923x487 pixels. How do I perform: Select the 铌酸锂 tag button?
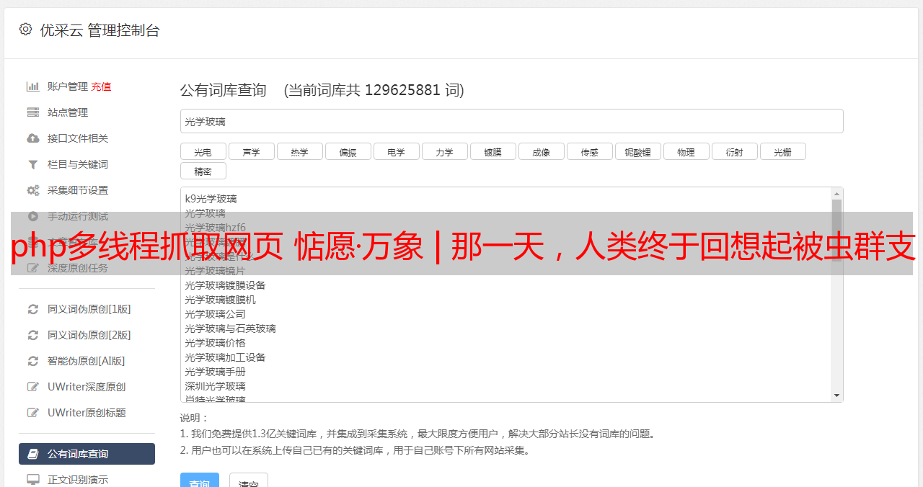point(637,151)
